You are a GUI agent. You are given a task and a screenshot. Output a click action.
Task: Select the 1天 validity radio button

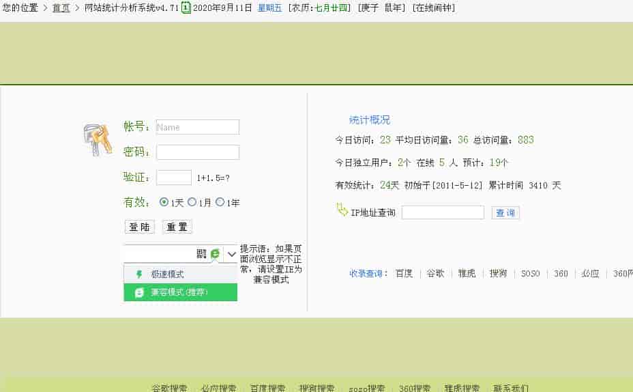tap(164, 202)
